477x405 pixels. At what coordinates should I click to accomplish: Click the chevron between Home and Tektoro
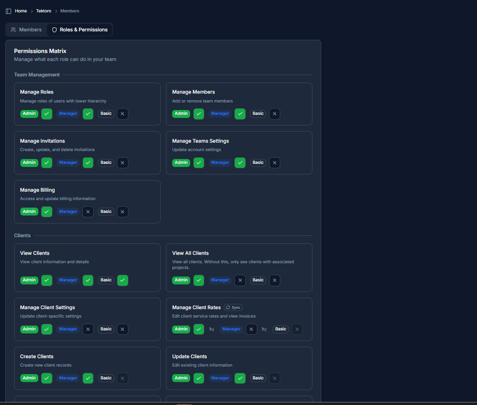(32, 11)
